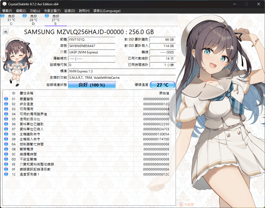Select the D: drive 26 °C tab
The image size is (265, 208).
point(34,20)
